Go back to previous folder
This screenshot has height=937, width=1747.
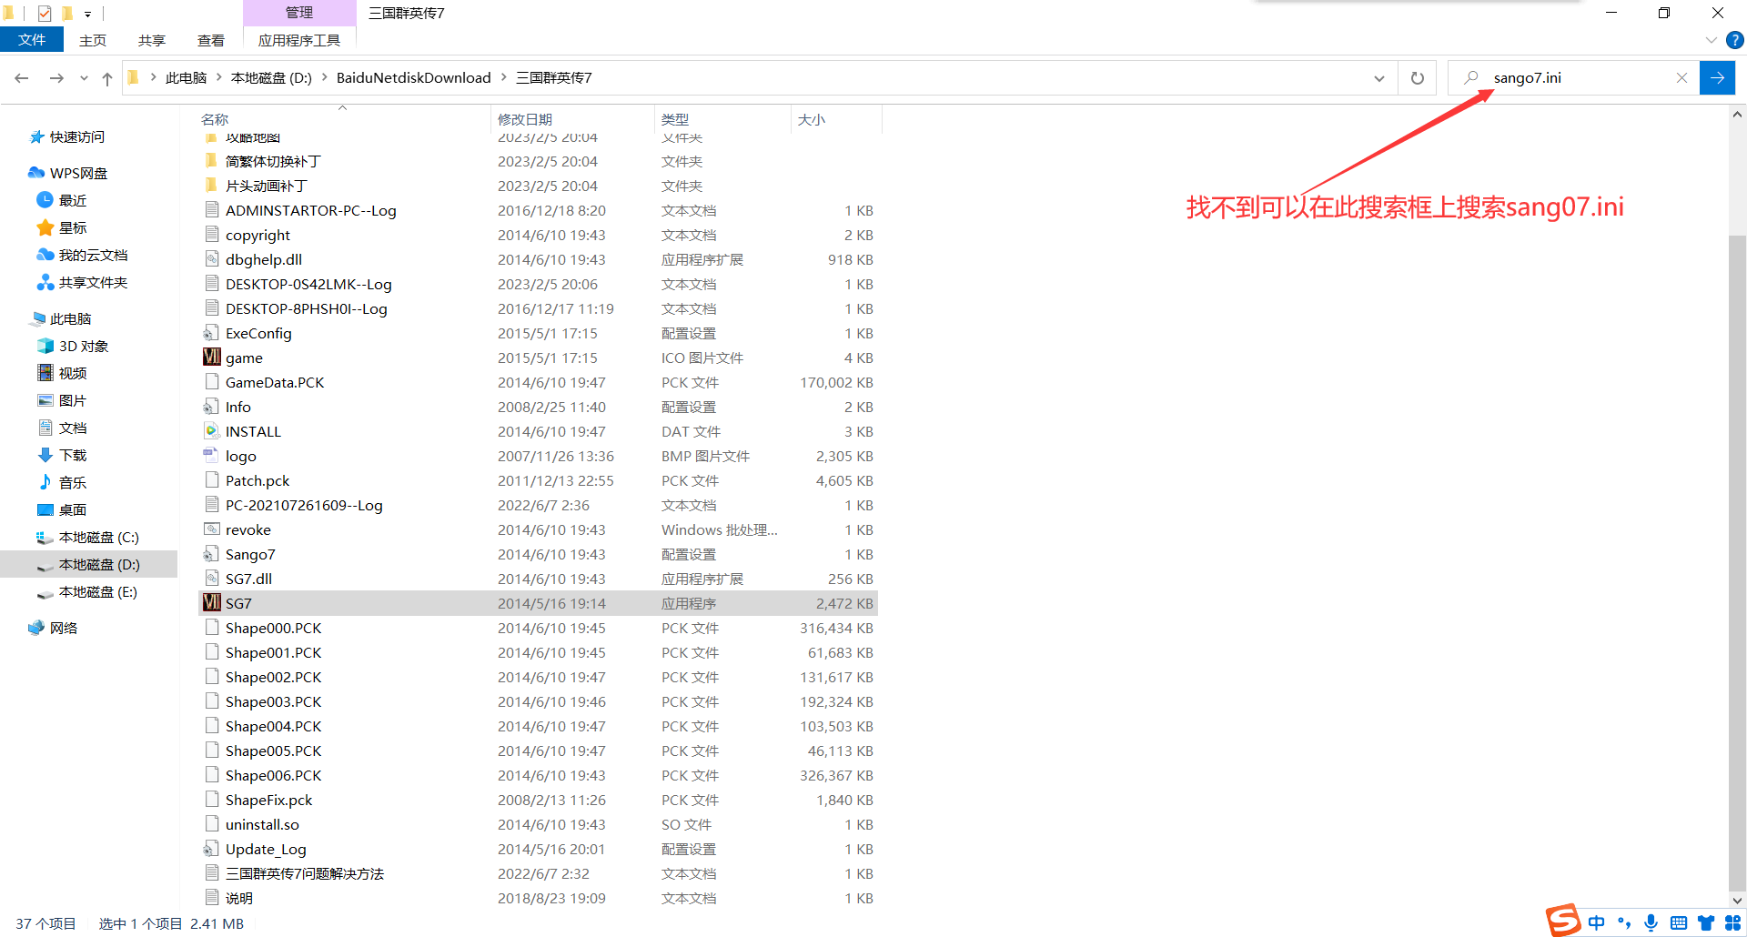click(x=22, y=78)
